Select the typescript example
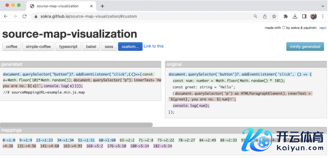Screen dimensions: 328x158 [68, 46]
